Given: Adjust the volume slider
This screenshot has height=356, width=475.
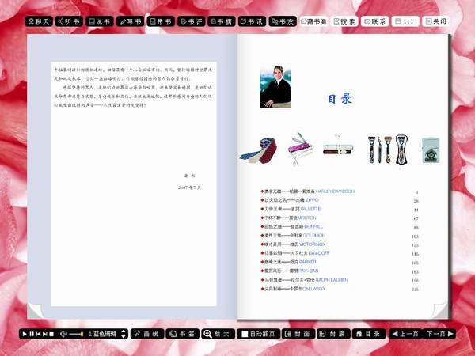Looking at the screenshot, I should coord(76,334).
